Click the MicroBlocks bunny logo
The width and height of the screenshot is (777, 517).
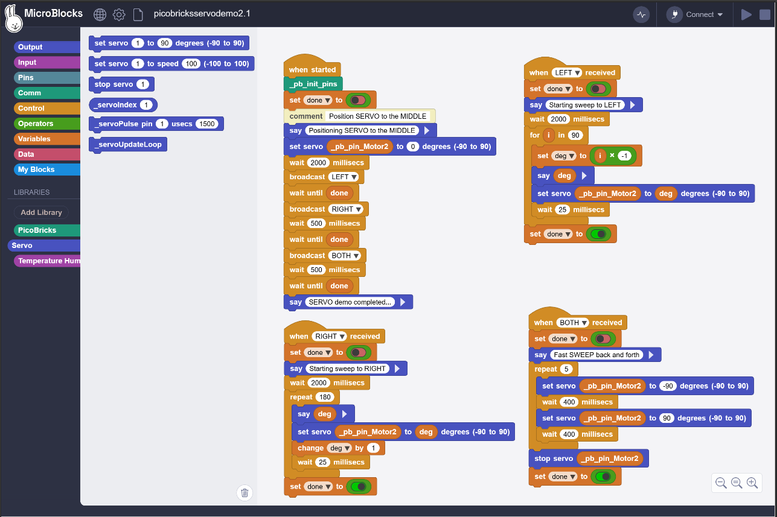[x=13, y=17]
